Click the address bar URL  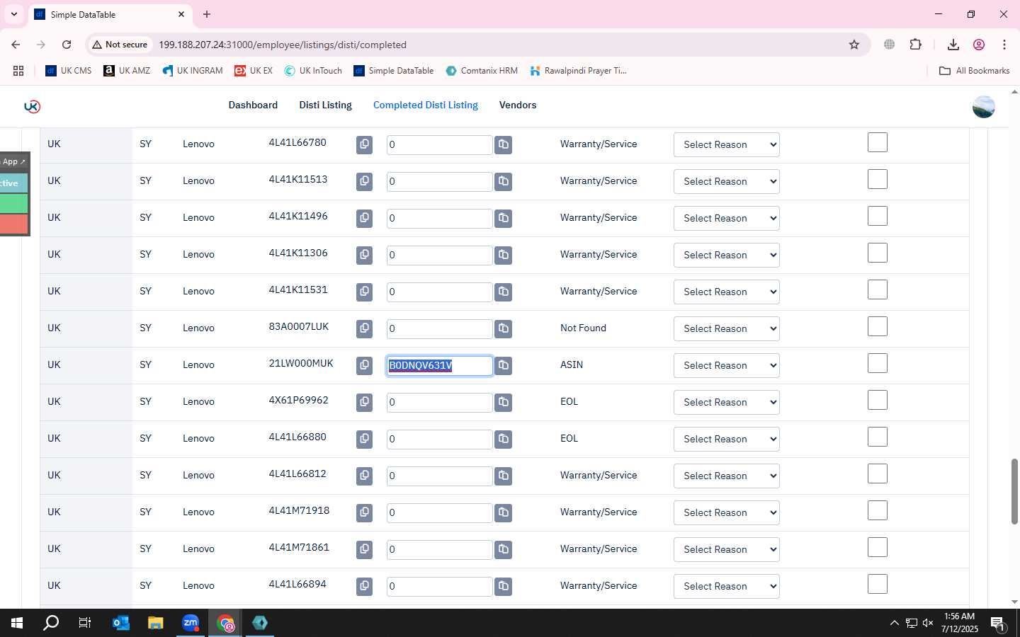283,45
